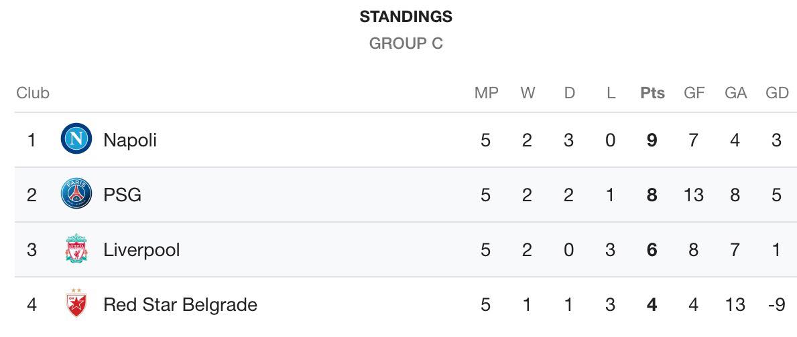
Task: Click the Liverpool club crest icon
Action: pos(76,249)
